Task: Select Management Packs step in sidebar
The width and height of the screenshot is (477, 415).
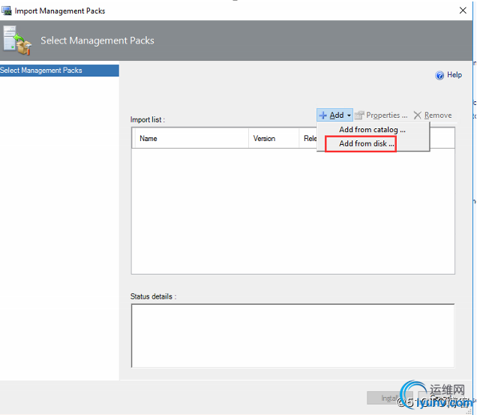Action: click(x=59, y=71)
